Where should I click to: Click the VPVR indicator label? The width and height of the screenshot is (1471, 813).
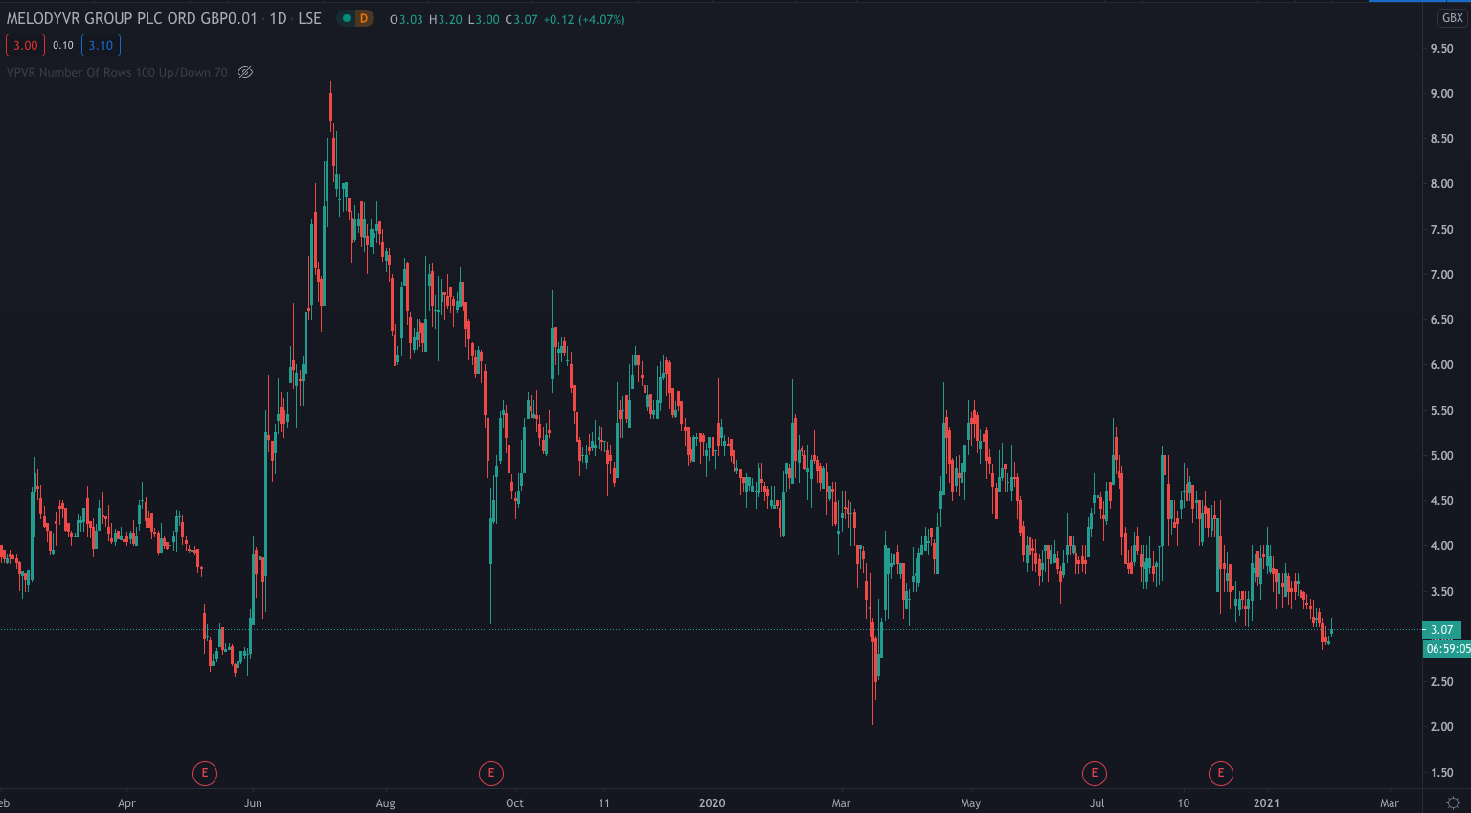(117, 72)
